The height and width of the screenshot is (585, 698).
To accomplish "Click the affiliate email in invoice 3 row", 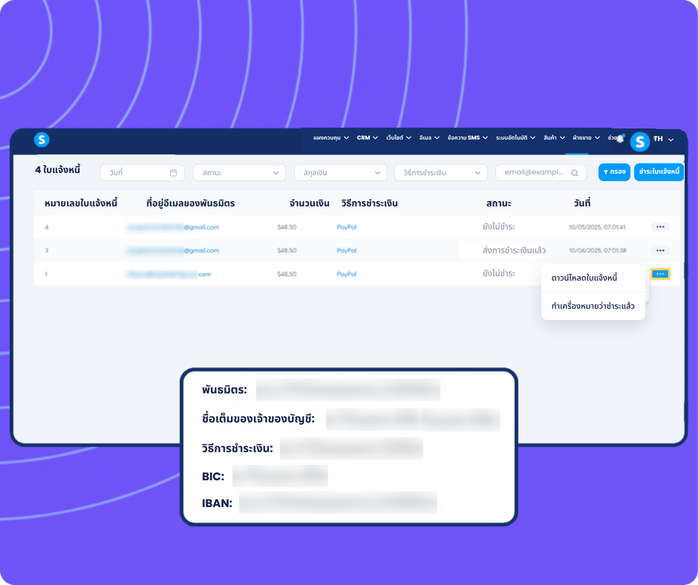I will (173, 250).
